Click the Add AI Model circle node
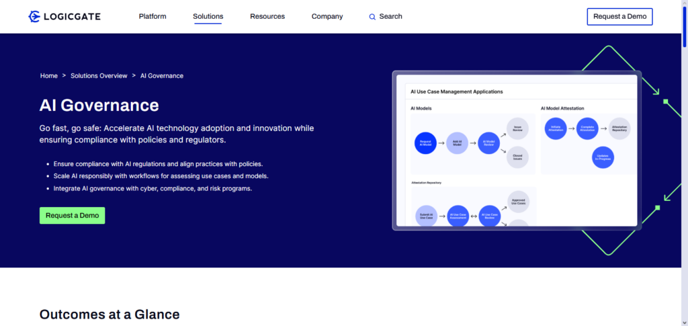This screenshot has width=688, height=326. [x=457, y=143]
